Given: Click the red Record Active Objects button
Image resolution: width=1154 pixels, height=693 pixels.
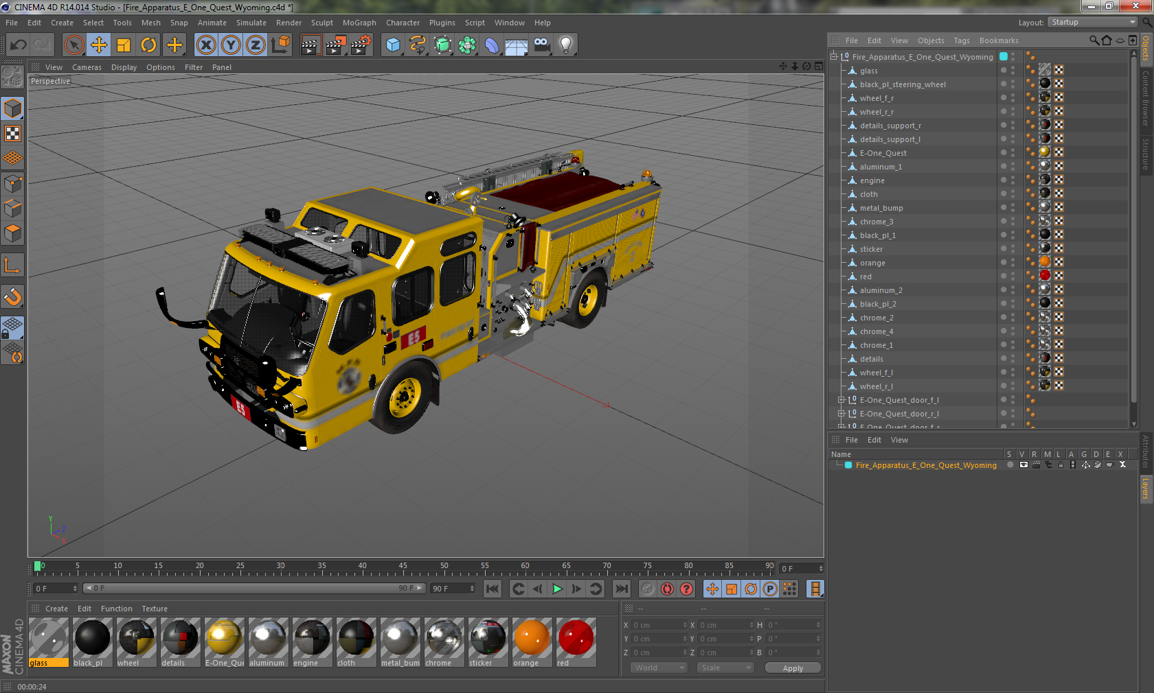Looking at the screenshot, I should pyautogui.click(x=667, y=589).
